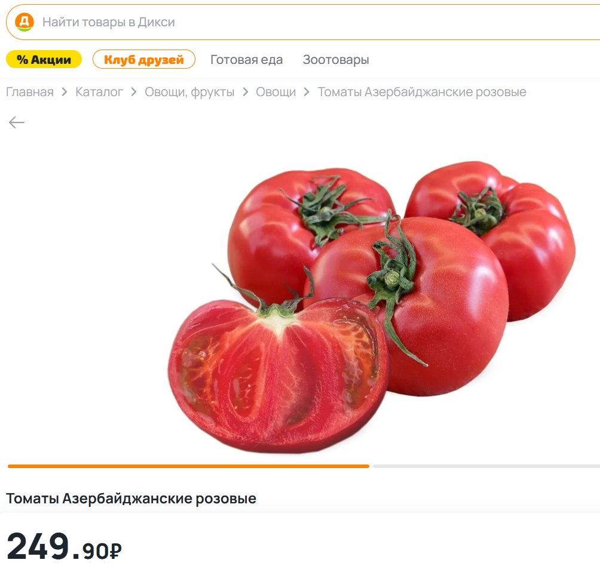The width and height of the screenshot is (600, 569).
Task: Navigate to Главная breadcrumb link
Action: (30, 92)
